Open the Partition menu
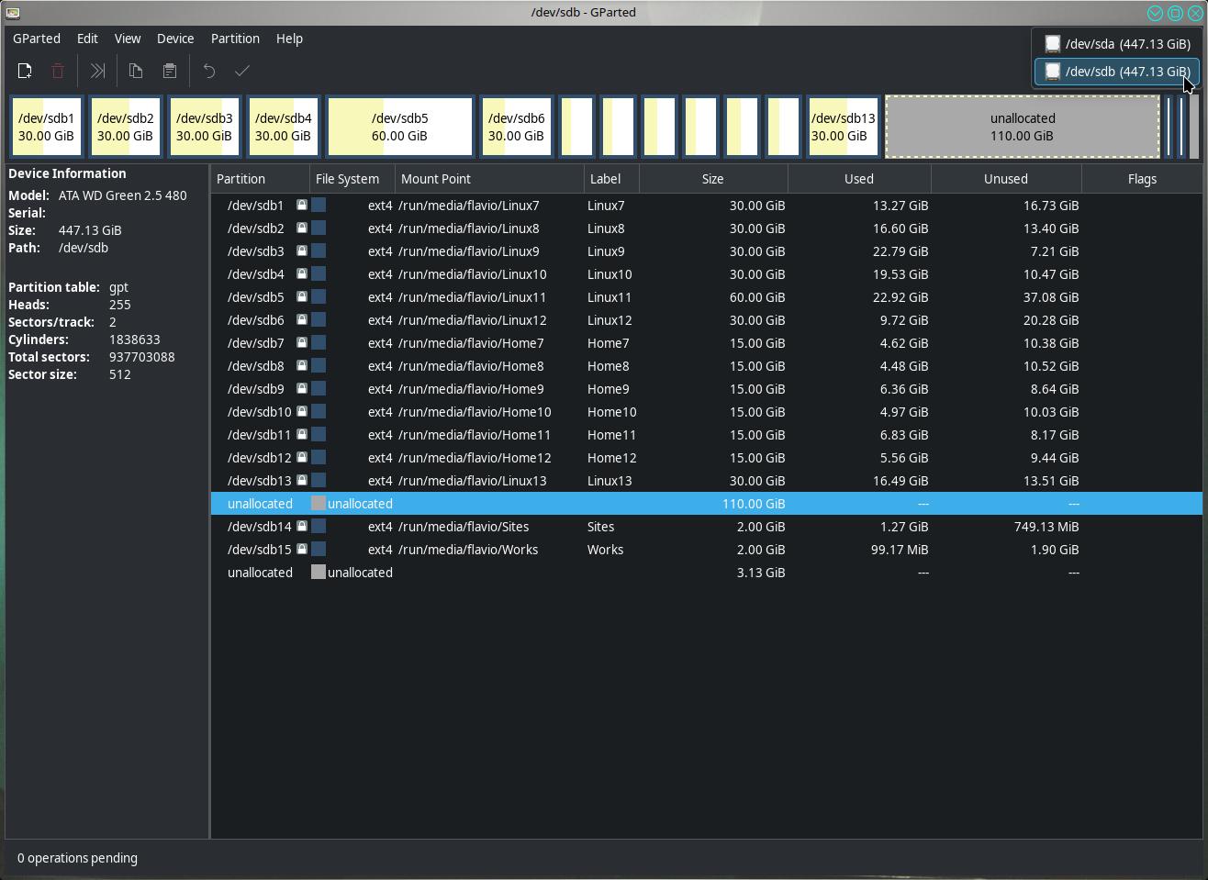 pyautogui.click(x=235, y=39)
